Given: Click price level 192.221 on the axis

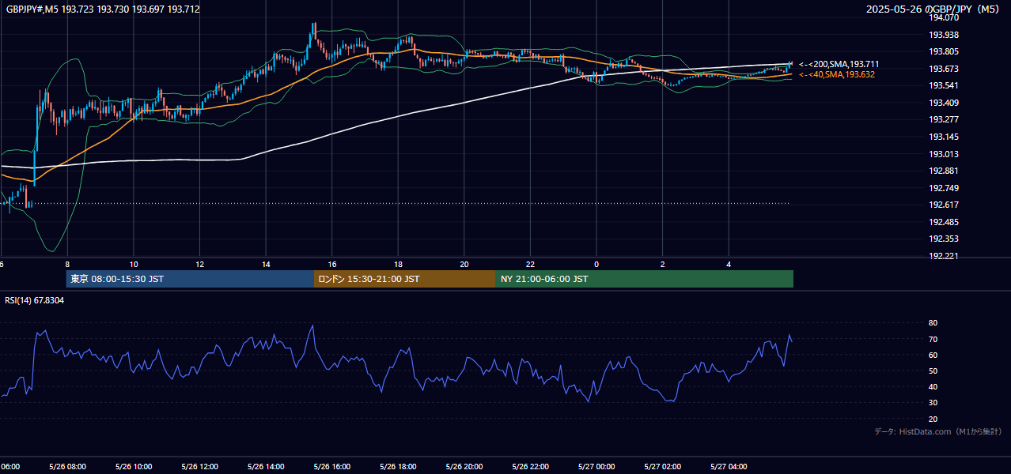Looking at the screenshot, I should click(x=943, y=256).
